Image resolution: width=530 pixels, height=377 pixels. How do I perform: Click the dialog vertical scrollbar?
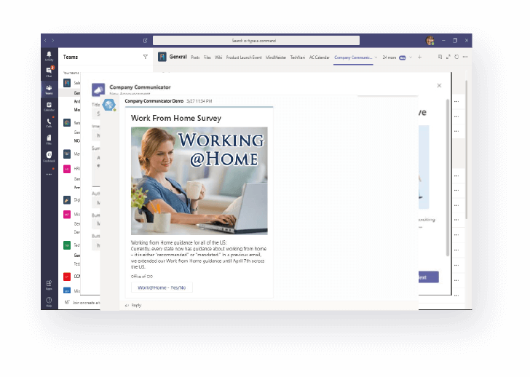[x=448, y=178]
